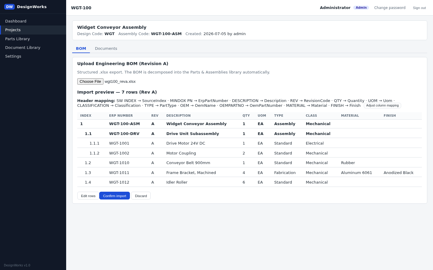
Task: Click the Import preview heading
Action: coord(117,92)
